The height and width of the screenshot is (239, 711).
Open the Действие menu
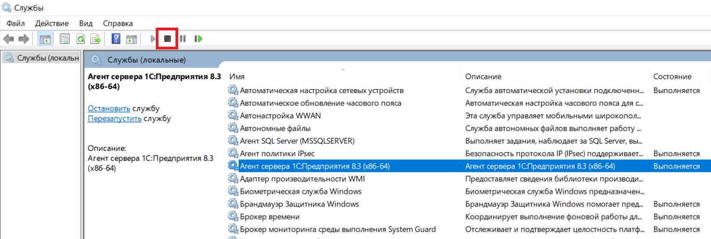tap(52, 23)
